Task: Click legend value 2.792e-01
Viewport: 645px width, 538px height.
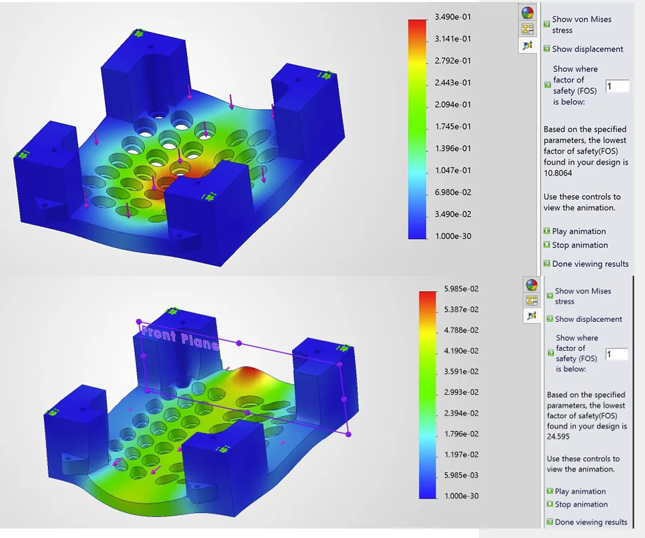Action: point(453,60)
